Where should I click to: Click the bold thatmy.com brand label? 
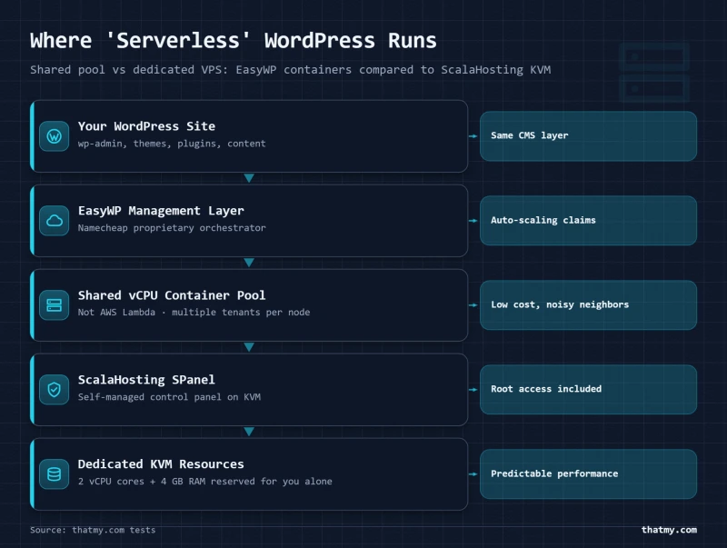click(x=669, y=530)
